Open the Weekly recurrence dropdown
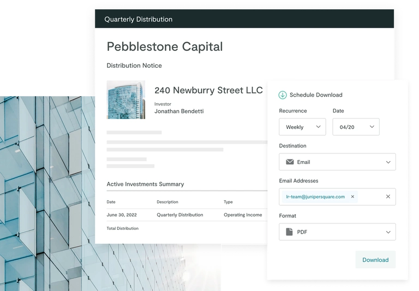This screenshot has width=419, height=291. (302, 127)
